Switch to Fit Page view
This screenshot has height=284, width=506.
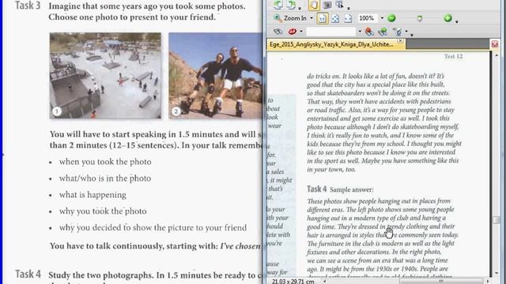335,19
